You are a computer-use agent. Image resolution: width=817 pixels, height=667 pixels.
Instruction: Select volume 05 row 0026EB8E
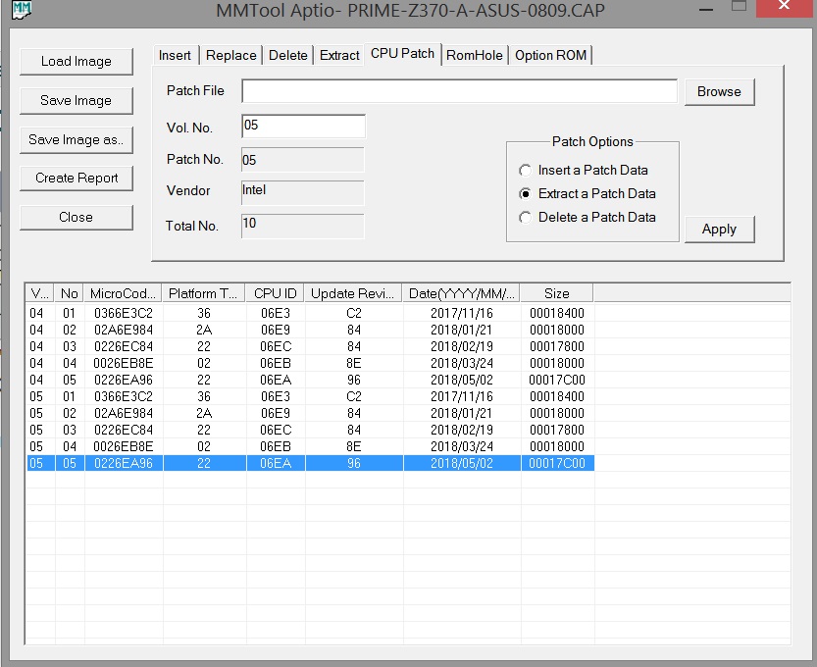310,446
